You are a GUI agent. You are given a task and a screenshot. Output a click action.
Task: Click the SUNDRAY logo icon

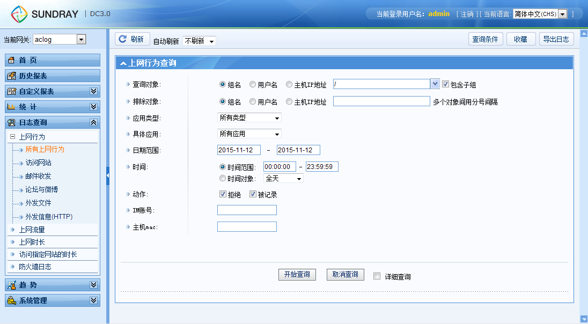19,14
